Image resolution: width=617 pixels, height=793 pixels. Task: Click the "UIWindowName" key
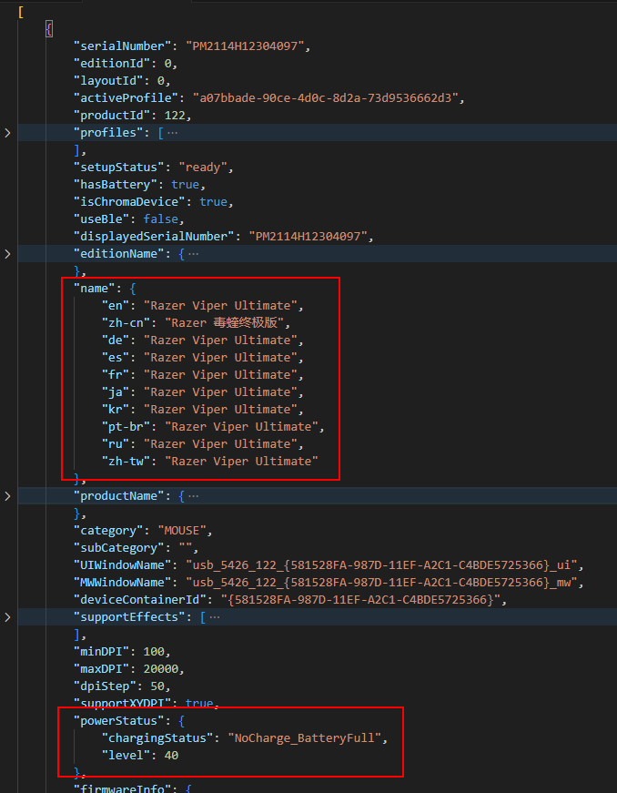point(123,564)
